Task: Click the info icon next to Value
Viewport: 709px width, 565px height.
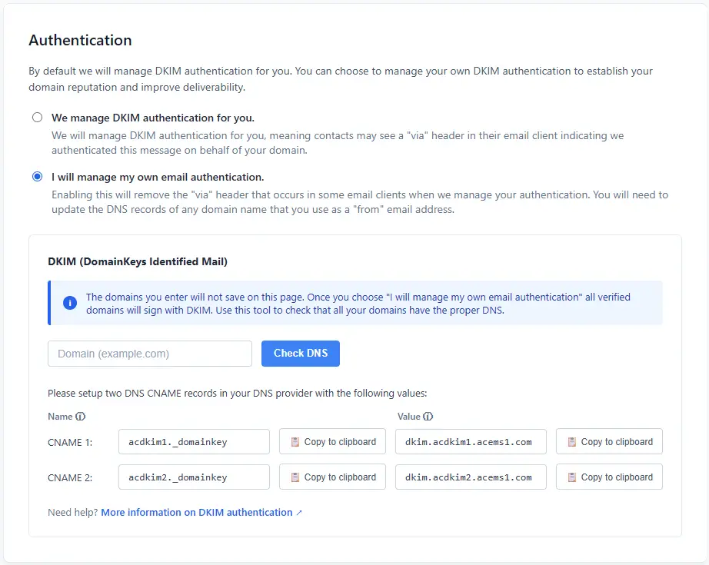Action: [428, 417]
